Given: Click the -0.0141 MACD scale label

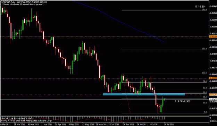Looking at the screenshot, I should [214, 121].
